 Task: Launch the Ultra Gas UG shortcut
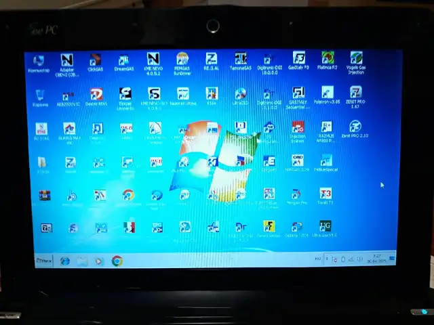tap(325, 229)
